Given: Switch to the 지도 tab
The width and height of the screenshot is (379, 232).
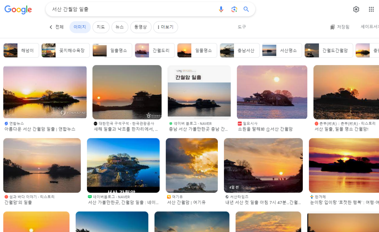Looking at the screenshot, I should tap(101, 27).
